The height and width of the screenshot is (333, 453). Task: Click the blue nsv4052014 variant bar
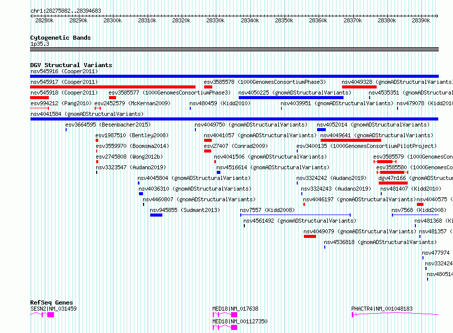321,130
